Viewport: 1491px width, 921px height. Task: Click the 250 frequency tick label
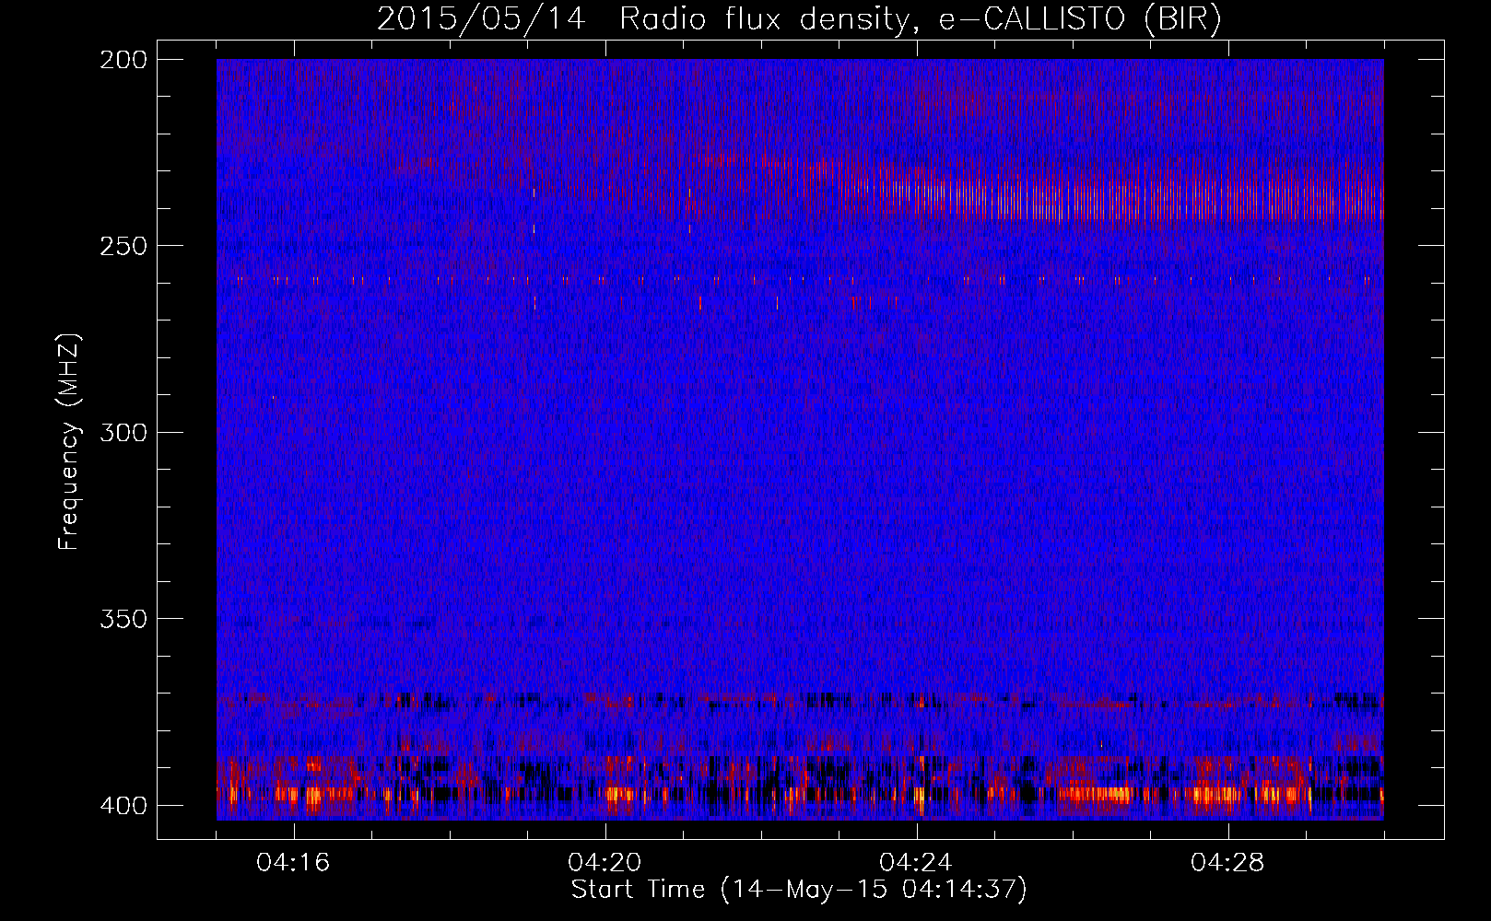click(x=123, y=246)
